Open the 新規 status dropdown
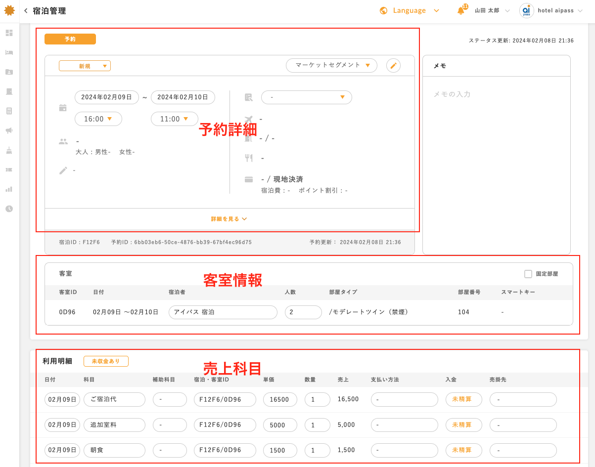 [x=85, y=66]
